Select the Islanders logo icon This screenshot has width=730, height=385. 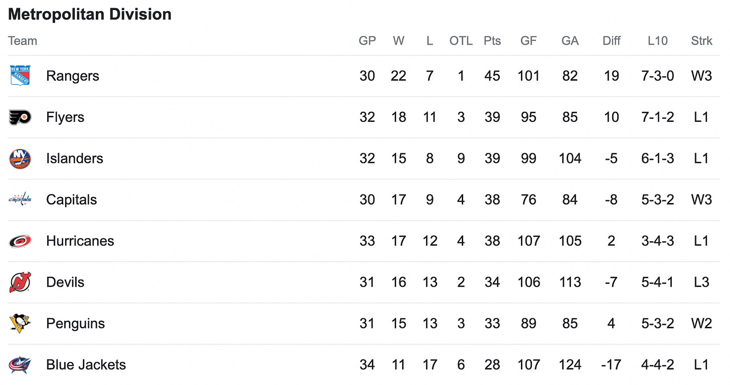(20, 158)
